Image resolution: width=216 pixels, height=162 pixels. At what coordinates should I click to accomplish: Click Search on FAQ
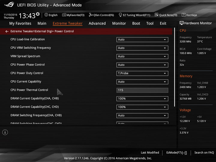[204, 152]
